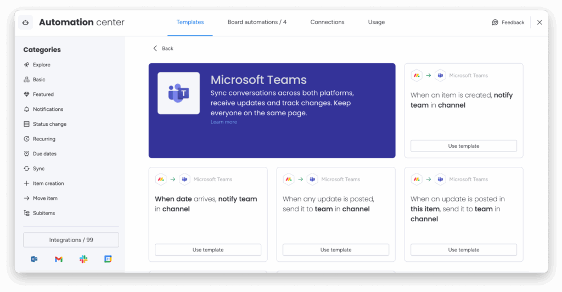
Task: Click the Due dates alarm icon
Action: [26, 154]
